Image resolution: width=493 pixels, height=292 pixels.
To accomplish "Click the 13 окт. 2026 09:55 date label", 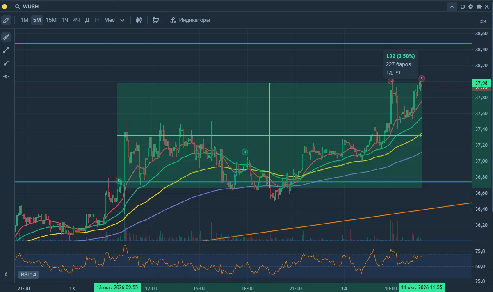I will (118, 288).
